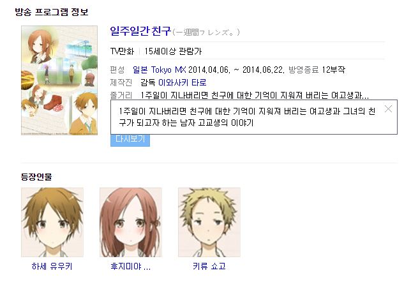Select the pink-haired 후지미야 character portrait
Viewport: 411px width, 282px height.
(131, 222)
